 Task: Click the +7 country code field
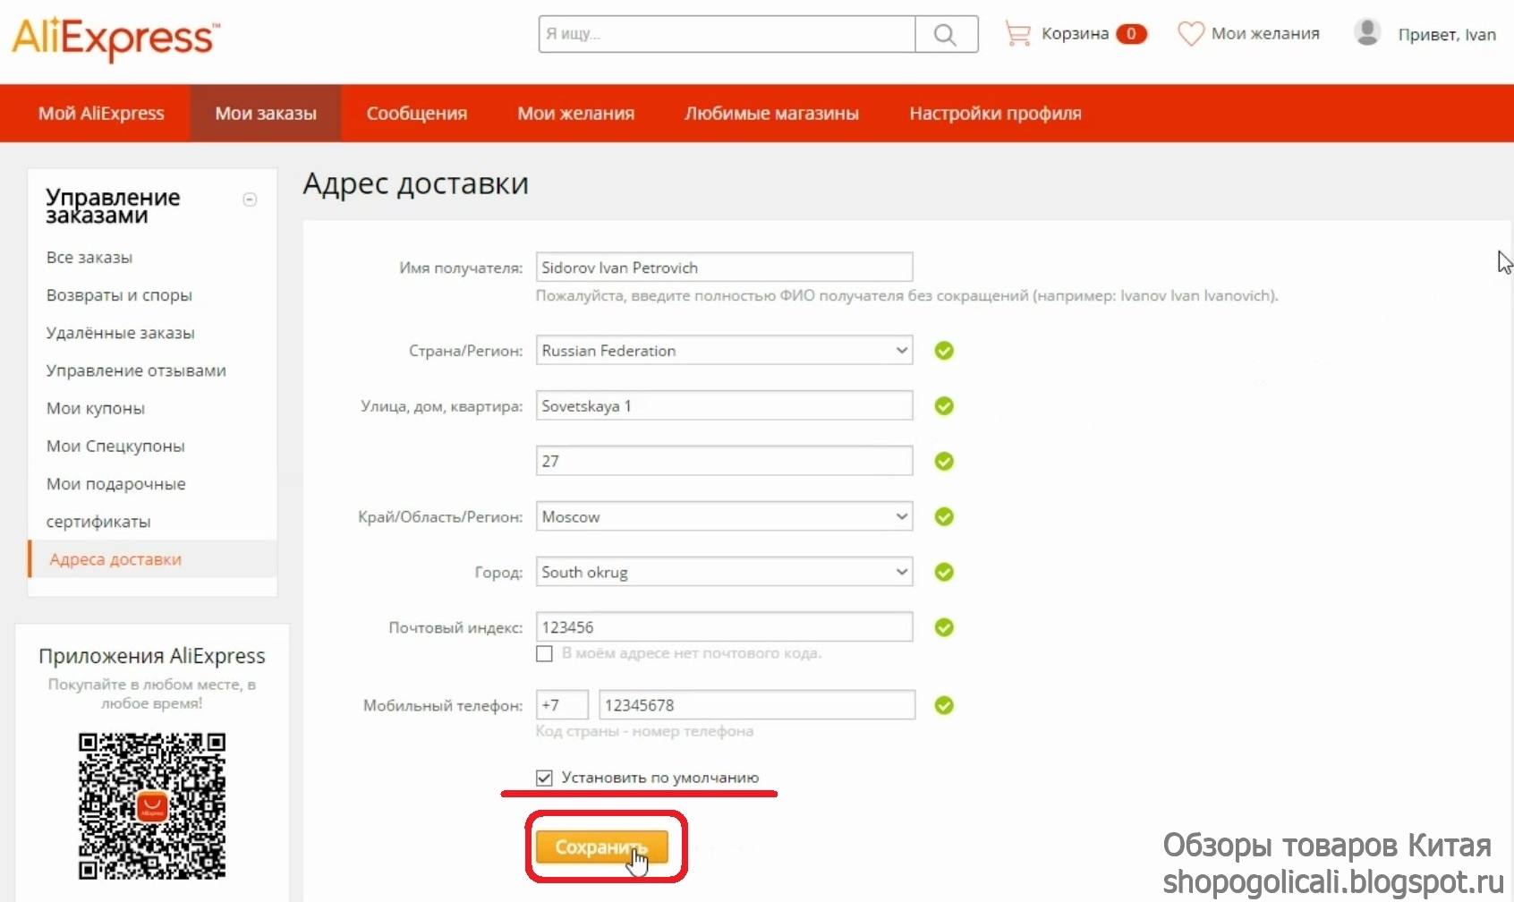click(562, 705)
